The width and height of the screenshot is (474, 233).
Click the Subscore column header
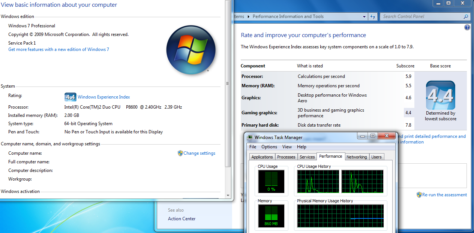click(x=405, y=66)
